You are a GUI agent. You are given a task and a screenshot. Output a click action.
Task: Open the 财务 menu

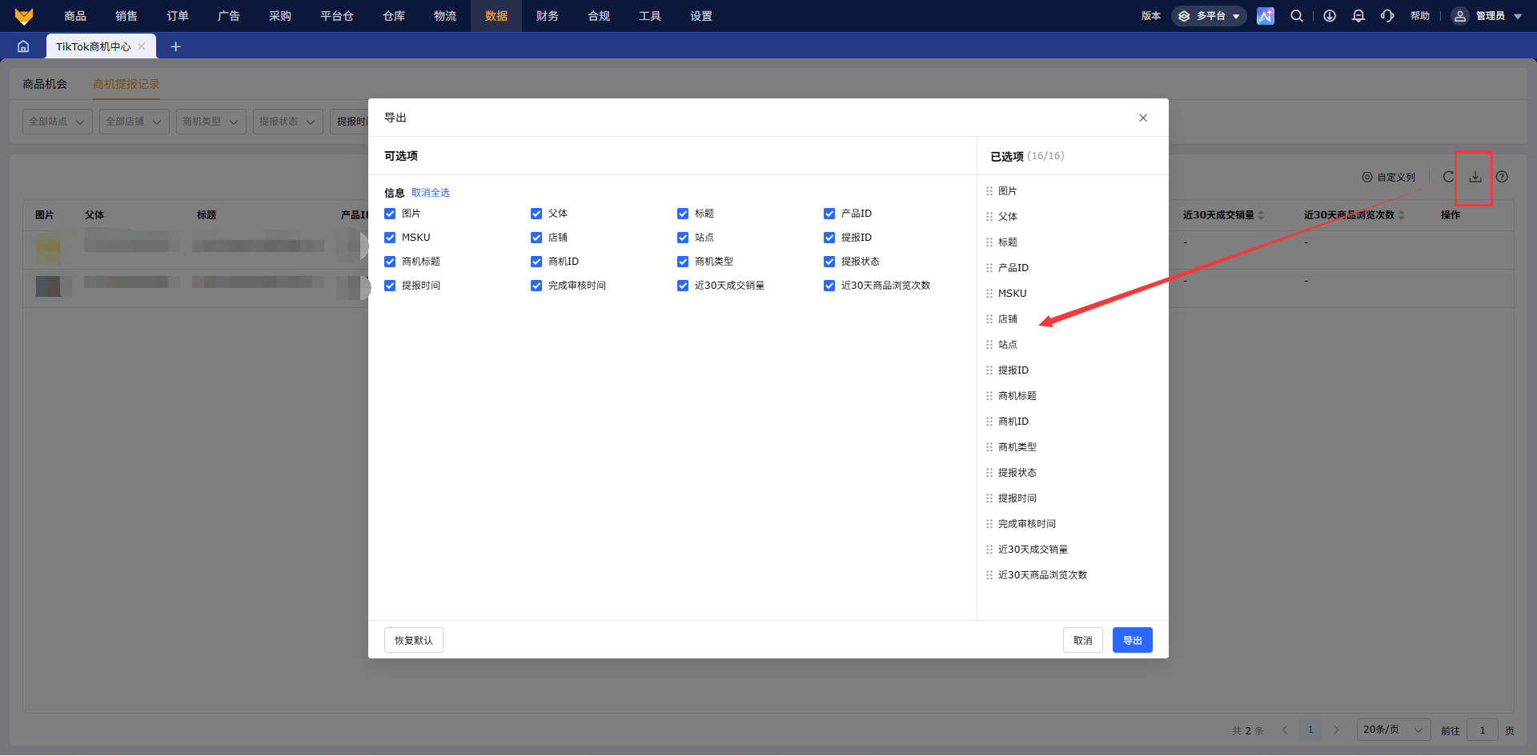548,16
